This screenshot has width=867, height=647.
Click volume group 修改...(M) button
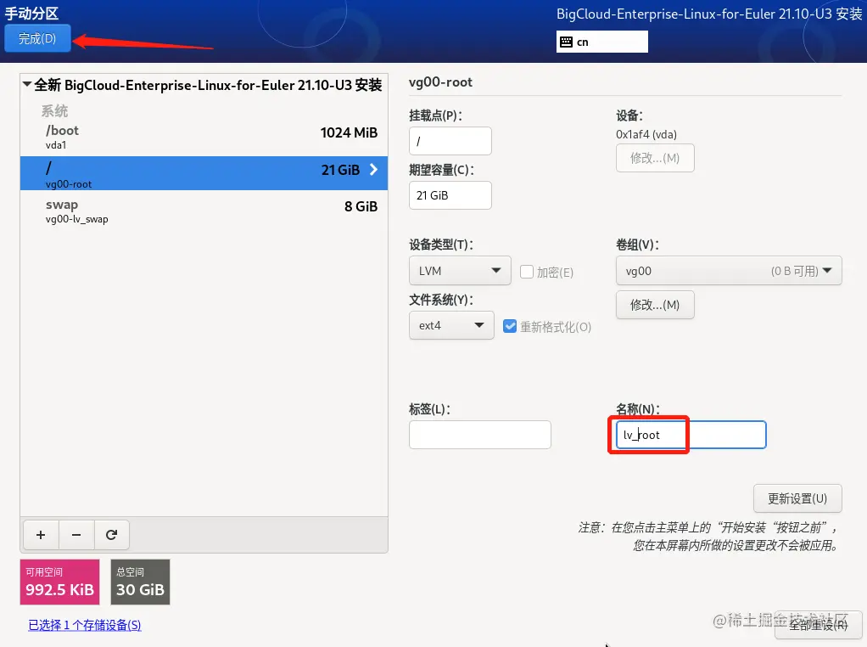[x=655, y=305]
